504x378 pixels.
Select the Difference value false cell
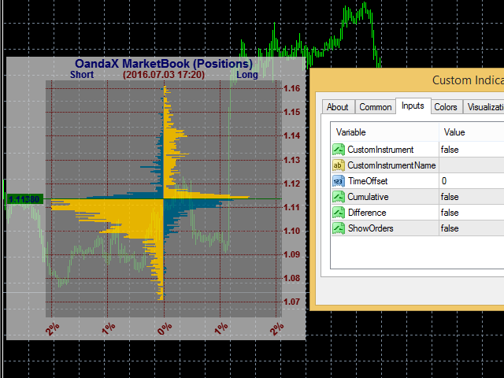471,213
